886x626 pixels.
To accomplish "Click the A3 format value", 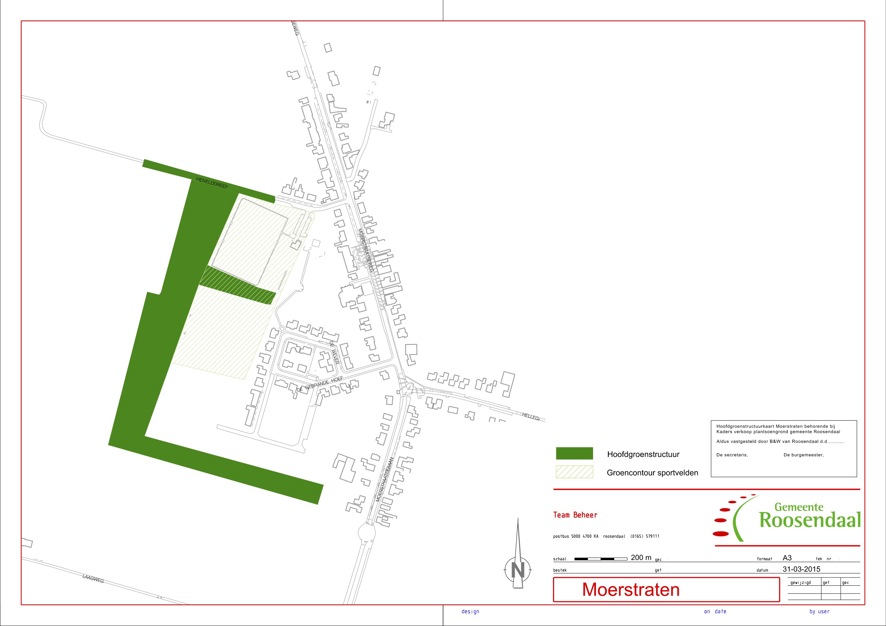I will tap(787, 558).
